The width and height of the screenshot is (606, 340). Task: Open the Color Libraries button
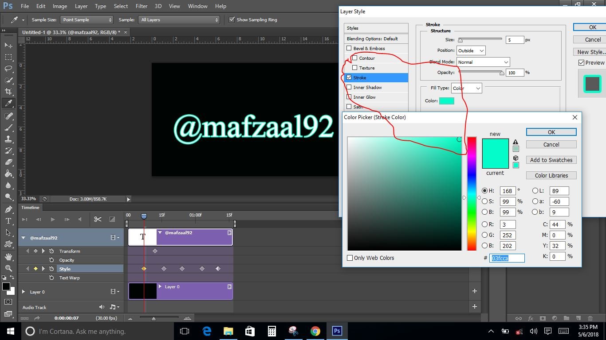[x=551, y=175]
